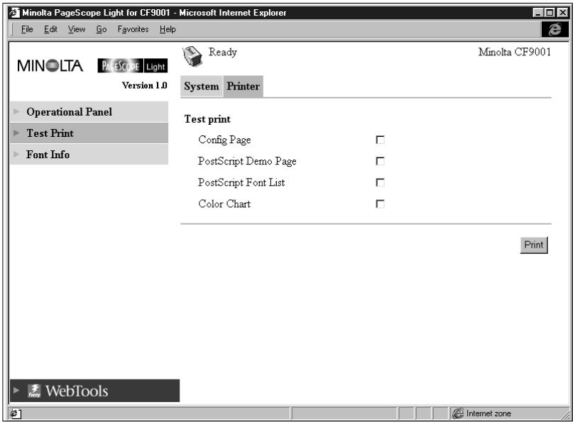Expand the Font Info arrow

pos(16,154)
